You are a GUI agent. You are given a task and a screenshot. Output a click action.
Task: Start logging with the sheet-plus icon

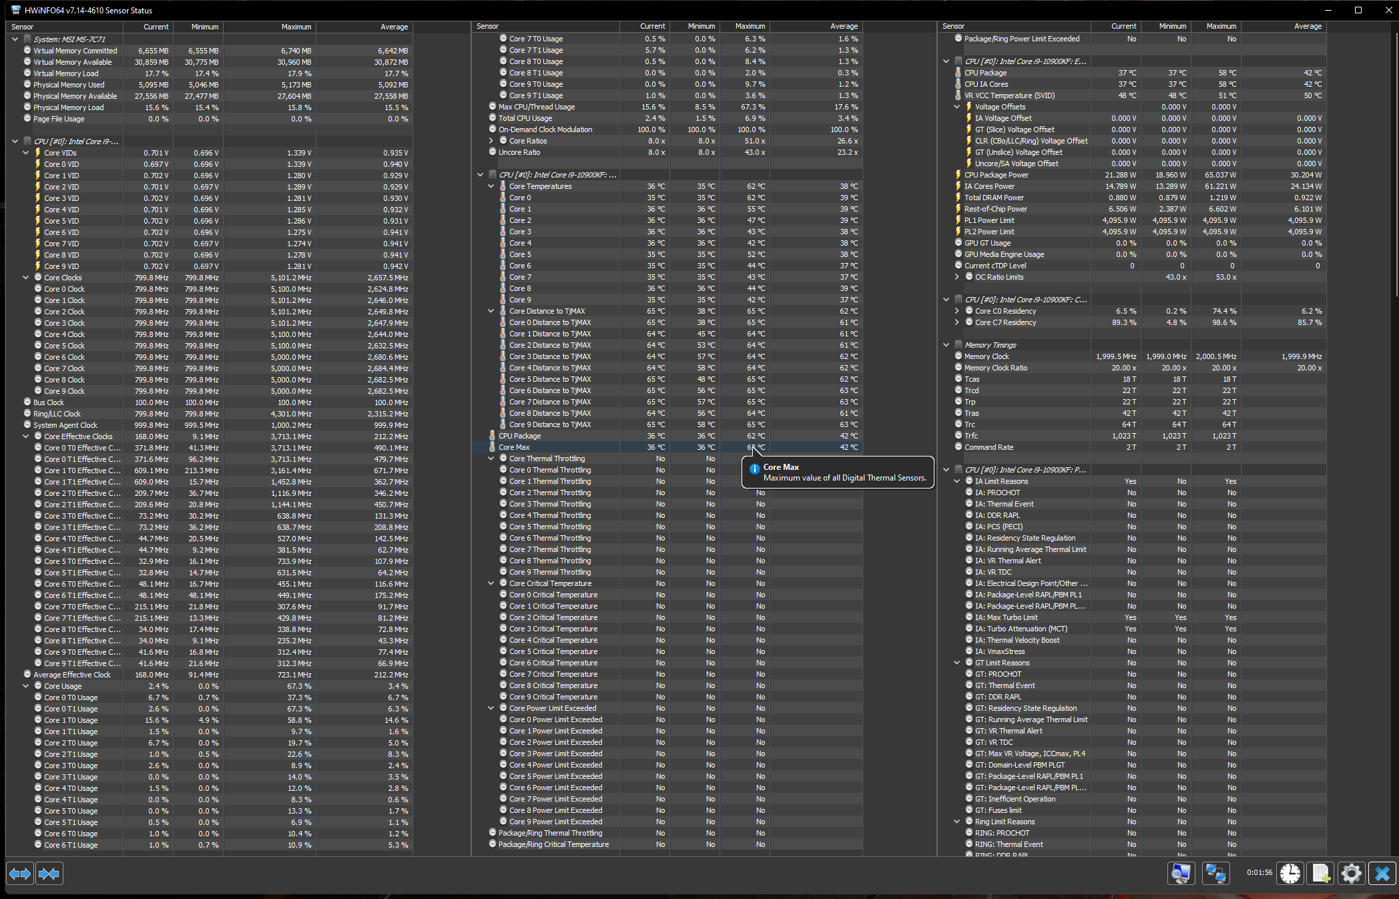tap(1321, 874)
